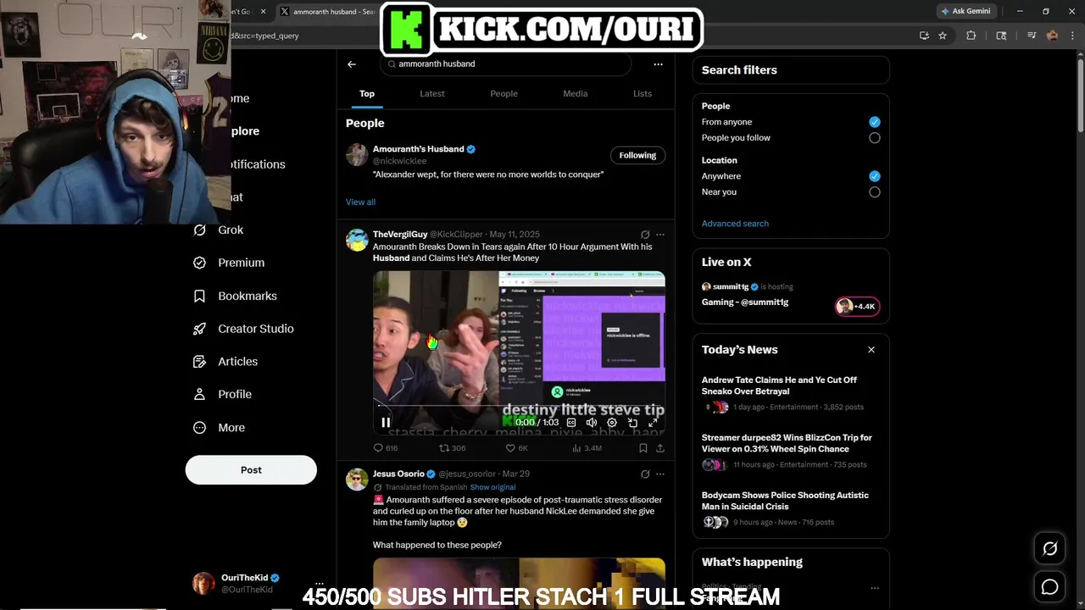This screenshot has height=610, width=1085.
Task: Reply to TheVergilGuy post showing 616 replies
Action: point(386,448)
